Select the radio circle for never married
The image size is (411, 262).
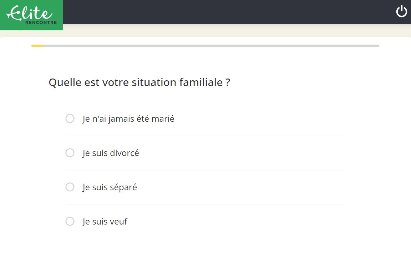70,119
